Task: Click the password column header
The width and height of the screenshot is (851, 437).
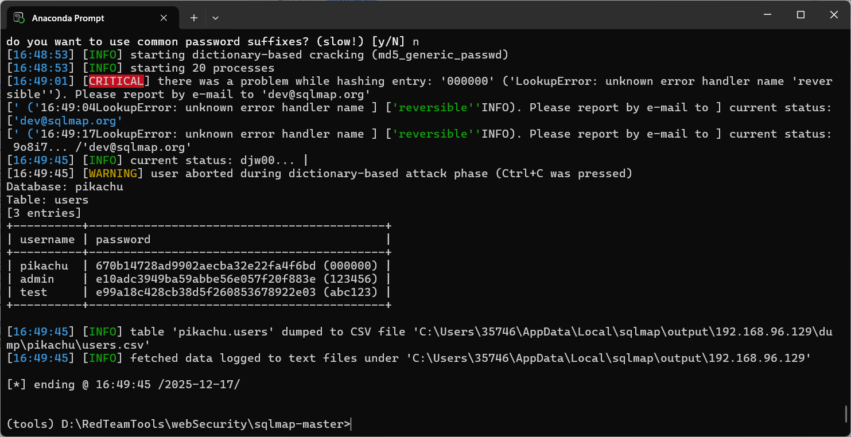Action: [x=123, y=239]
